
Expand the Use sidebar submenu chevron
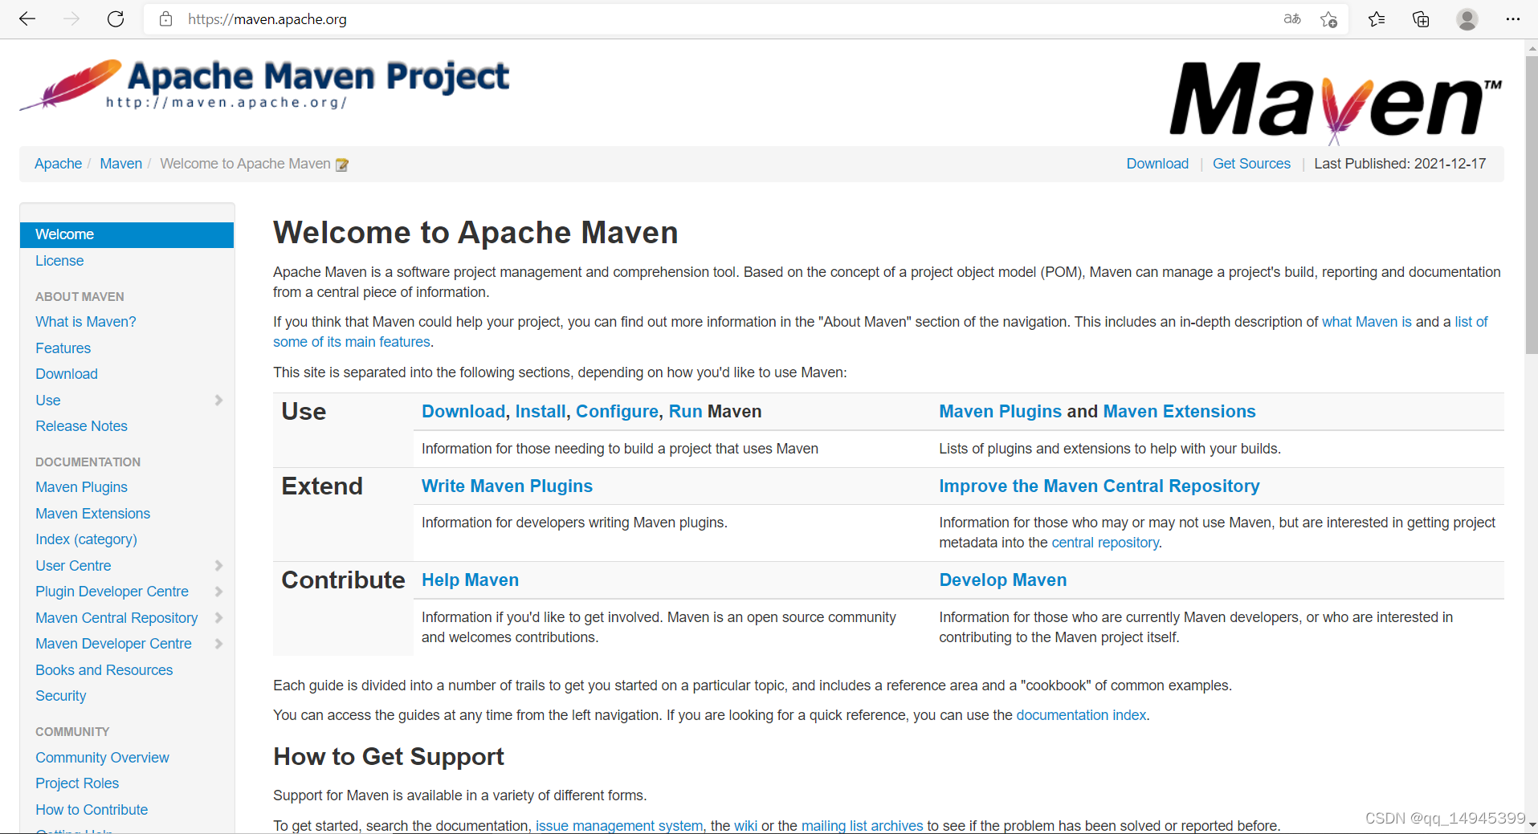218,400
